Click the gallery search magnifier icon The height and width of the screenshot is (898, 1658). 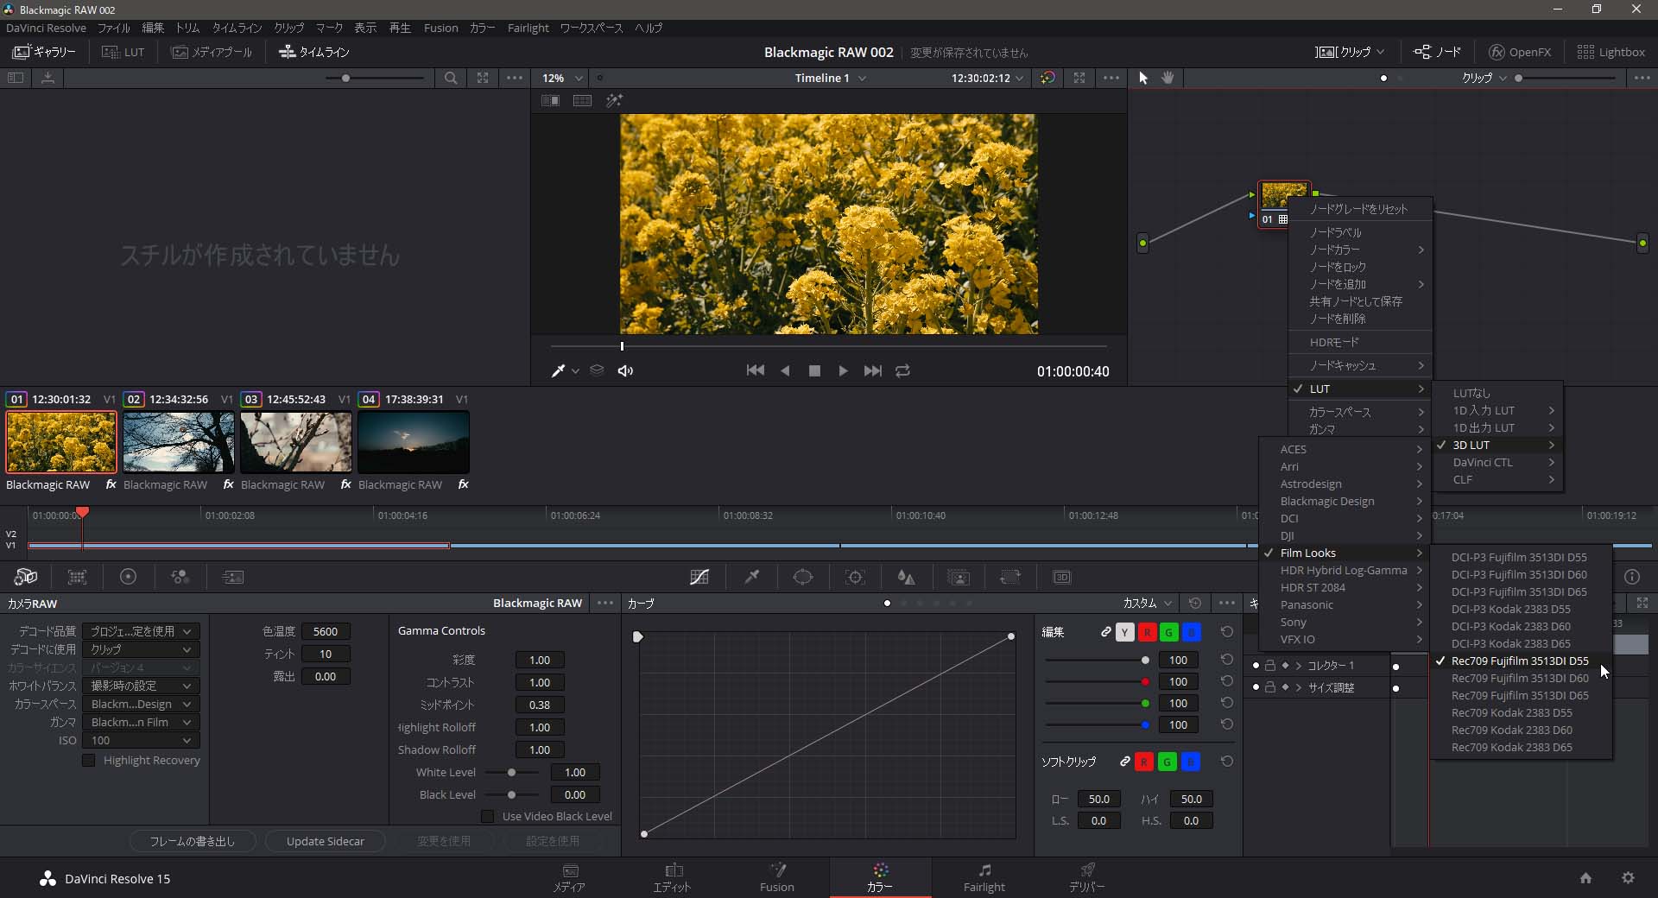(x=451, y=78)
